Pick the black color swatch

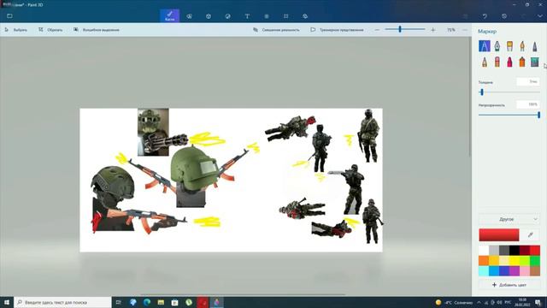click(x=515, y=251)
